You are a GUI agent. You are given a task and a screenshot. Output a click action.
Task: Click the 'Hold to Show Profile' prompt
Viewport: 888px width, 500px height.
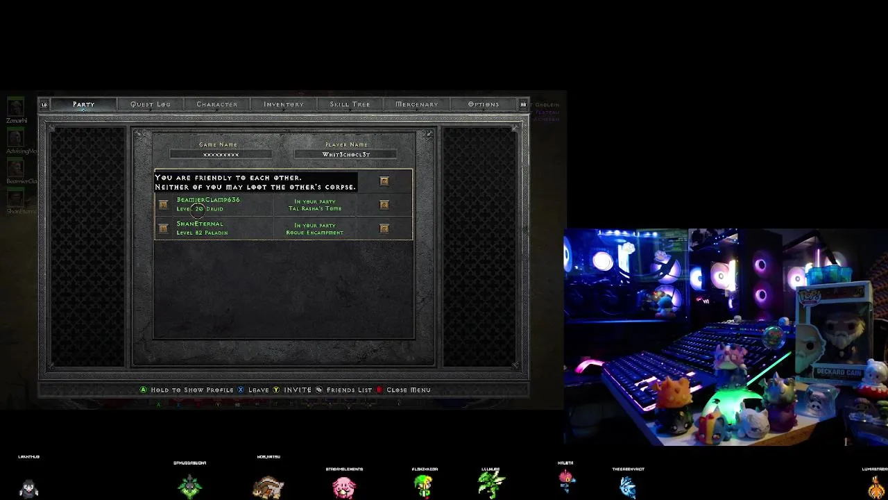click(192, 390)
